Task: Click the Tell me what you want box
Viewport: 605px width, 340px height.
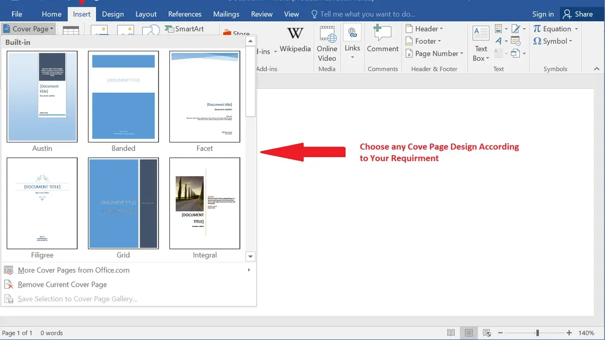Action: pyautogui.click(x=363, y=14)
